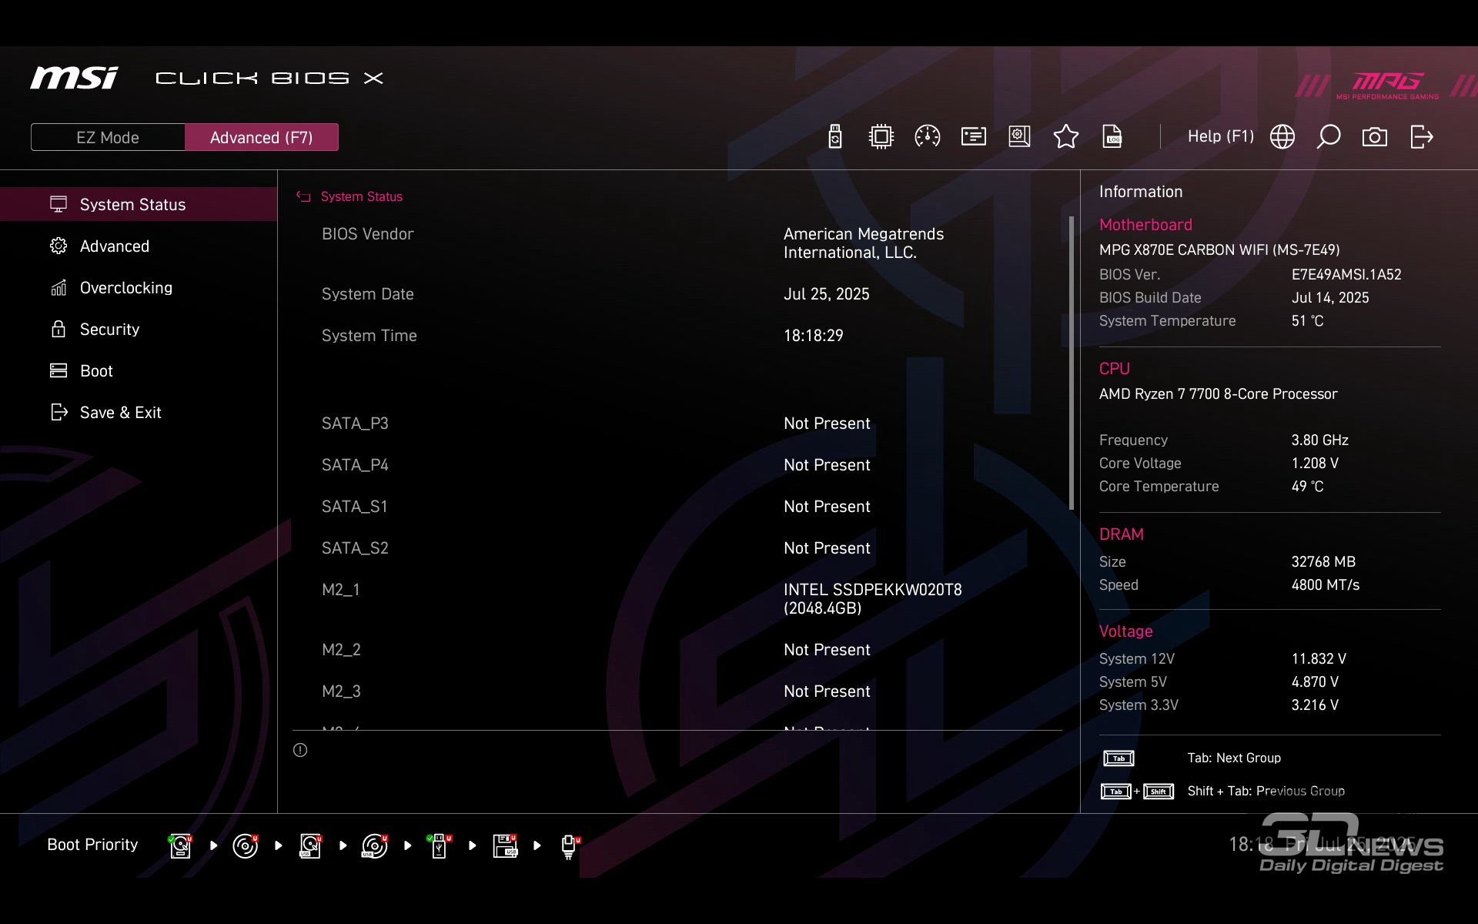Image resolution: width=1478 pixels, height=924 pixels.
Task: Take a screenshot with camera icon
Action: click(x=1375, y=137)
